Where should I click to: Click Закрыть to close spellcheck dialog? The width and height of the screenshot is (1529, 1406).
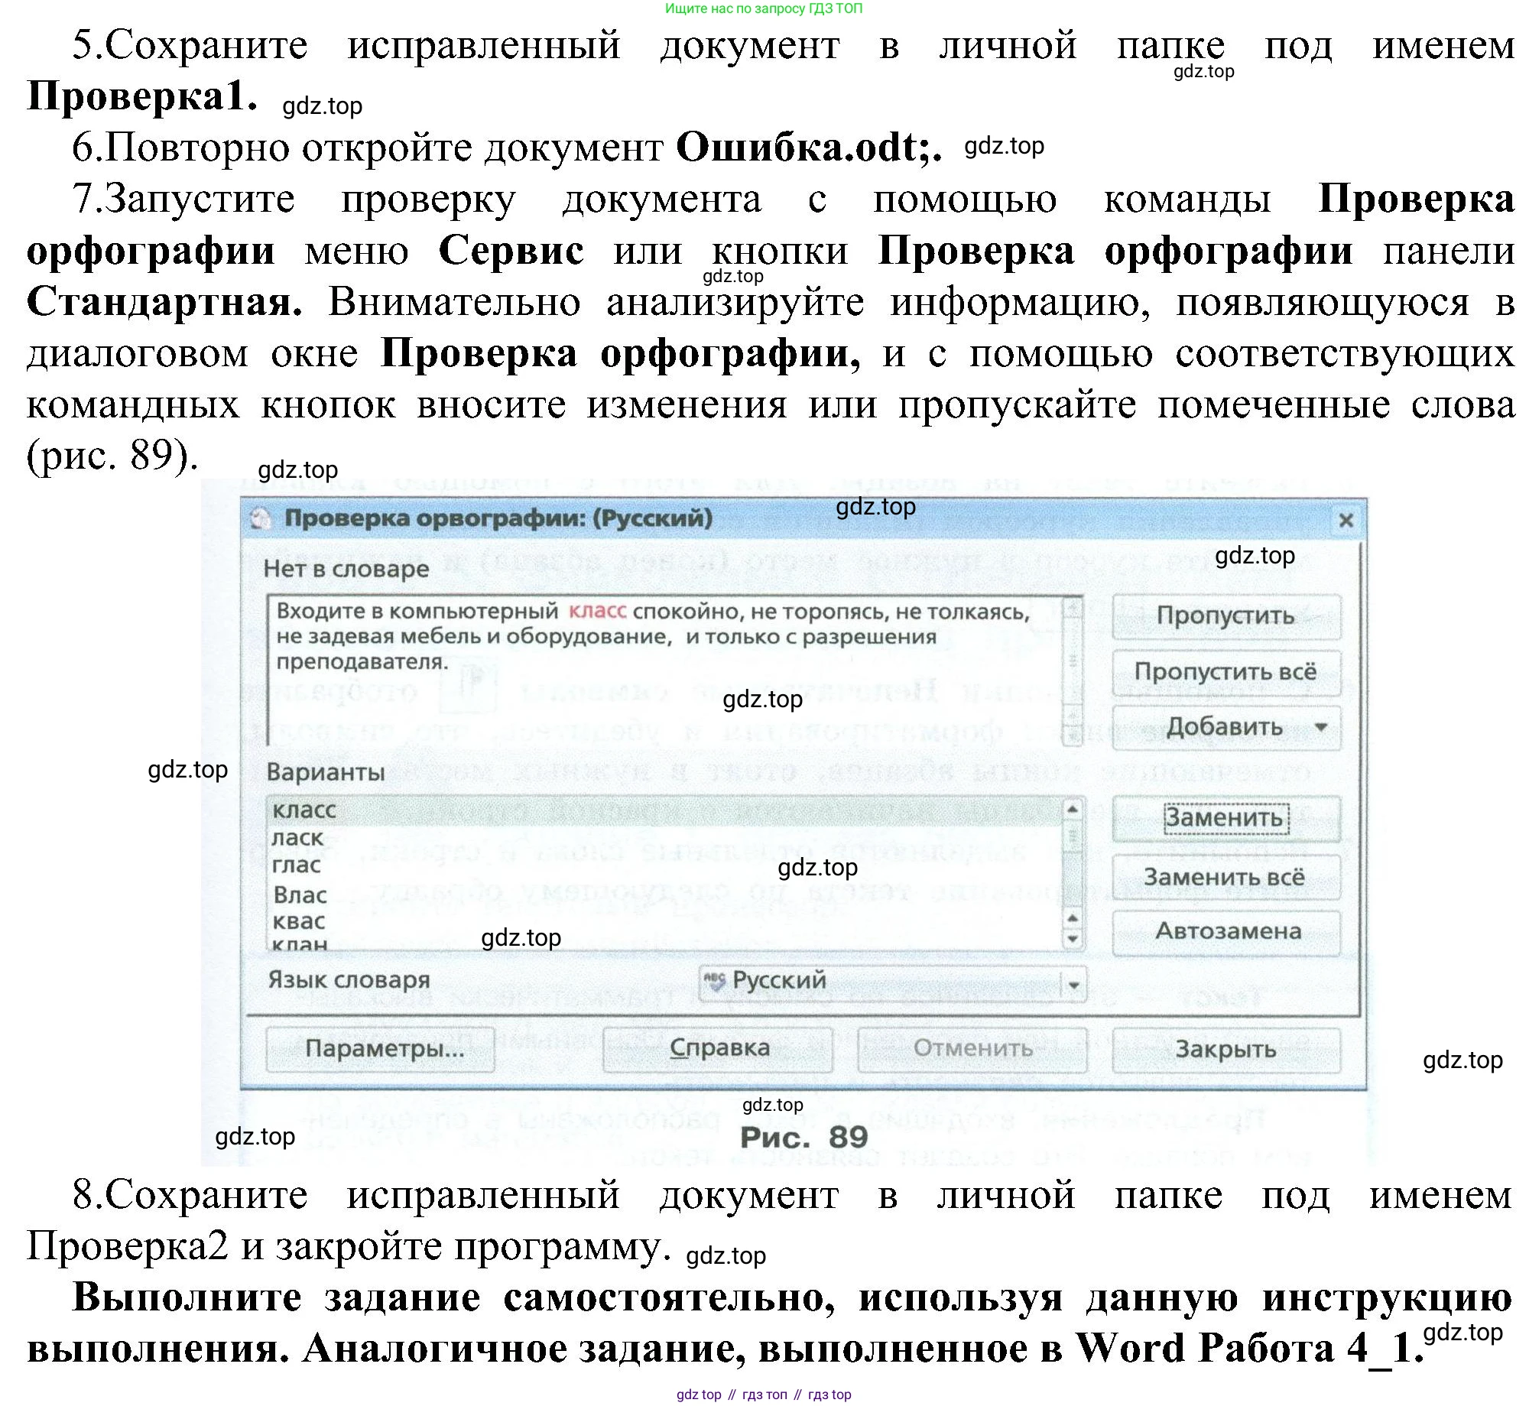tap(1225, 1050)
